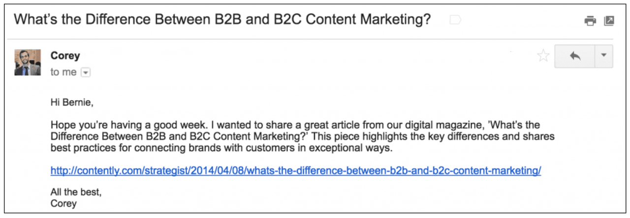The width and height of the screenshot is (630, 218).
Task: Click "Difference Between B2B and B2C" in body text
Action: [x=123, y=136]
